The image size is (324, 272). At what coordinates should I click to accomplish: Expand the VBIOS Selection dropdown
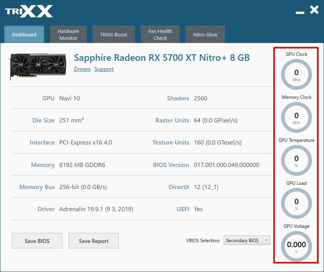247,240
